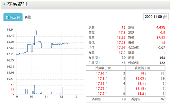Click the 18.9 price axis label
The image size is (171, 107).
[x=10, y=30]
